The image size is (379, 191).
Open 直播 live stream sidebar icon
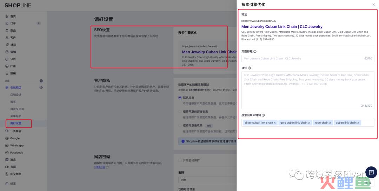tap(7, 167)
